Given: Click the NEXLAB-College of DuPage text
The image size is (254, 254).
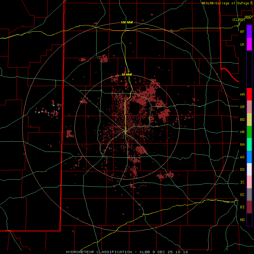Looking at the screenshot, I should point(226,3).
